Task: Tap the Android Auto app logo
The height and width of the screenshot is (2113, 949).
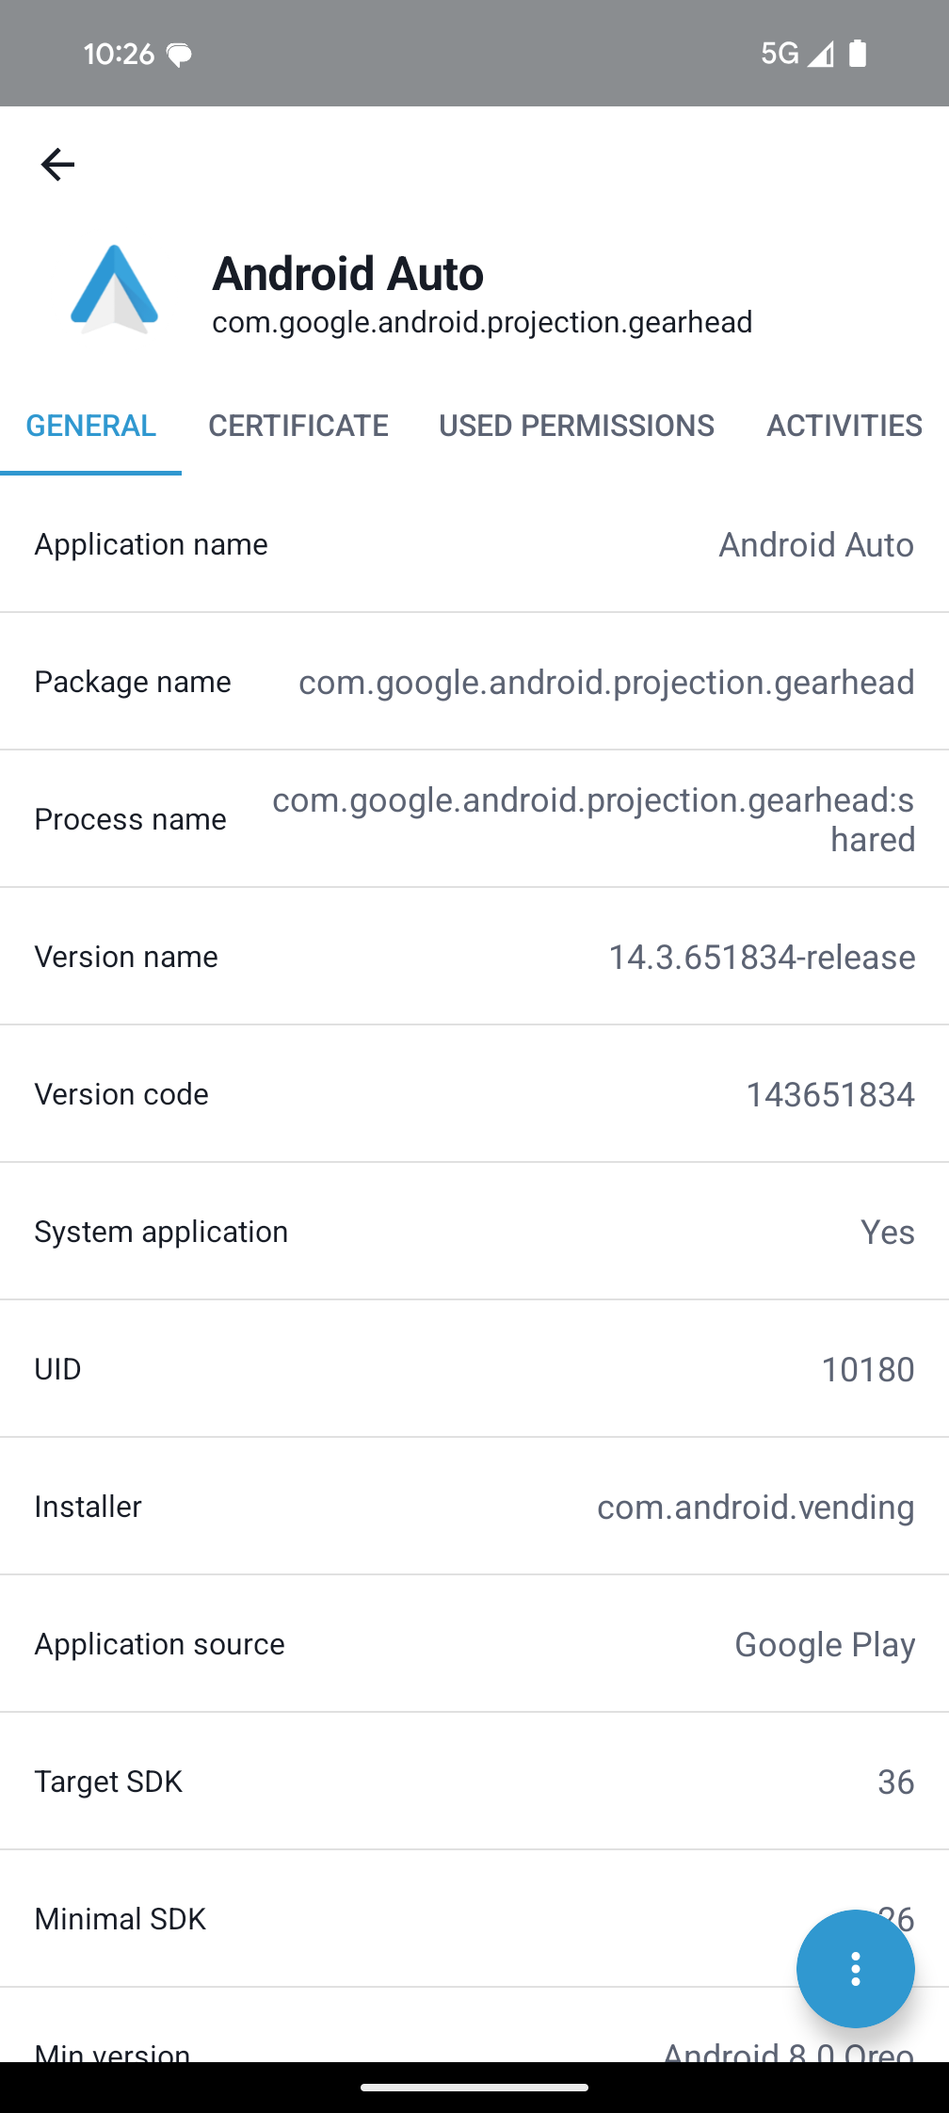Action: (114, 289)
